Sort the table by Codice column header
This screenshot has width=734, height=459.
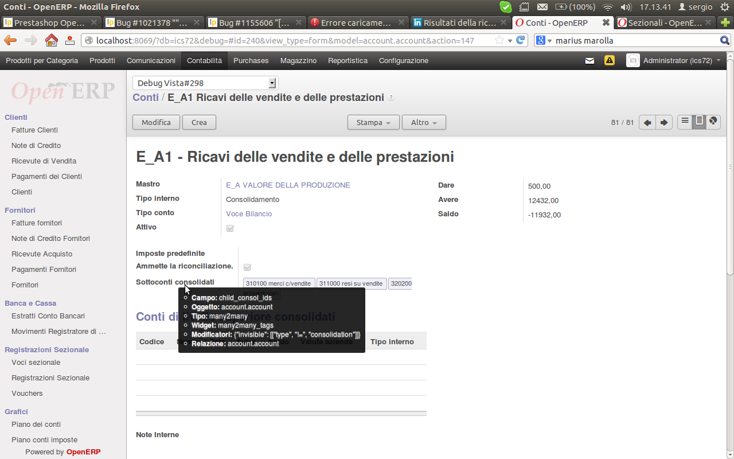pos(152,342)
